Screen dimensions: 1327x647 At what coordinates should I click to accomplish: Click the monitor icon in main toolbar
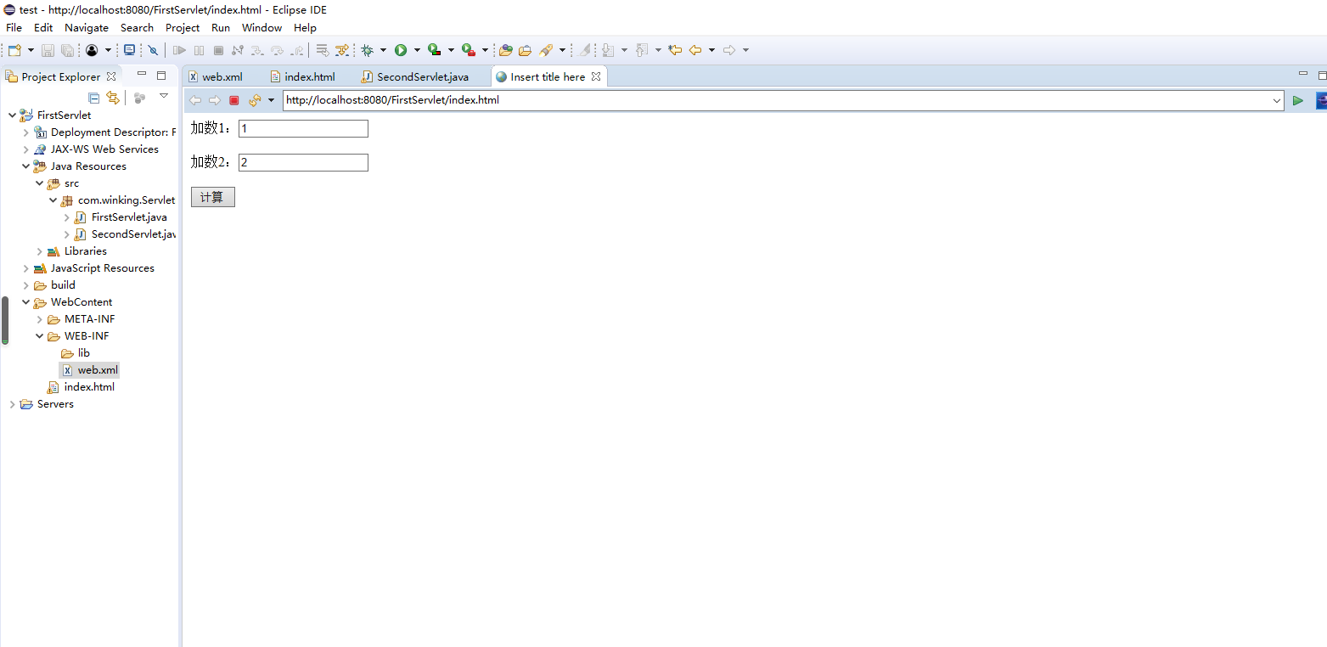130,50
